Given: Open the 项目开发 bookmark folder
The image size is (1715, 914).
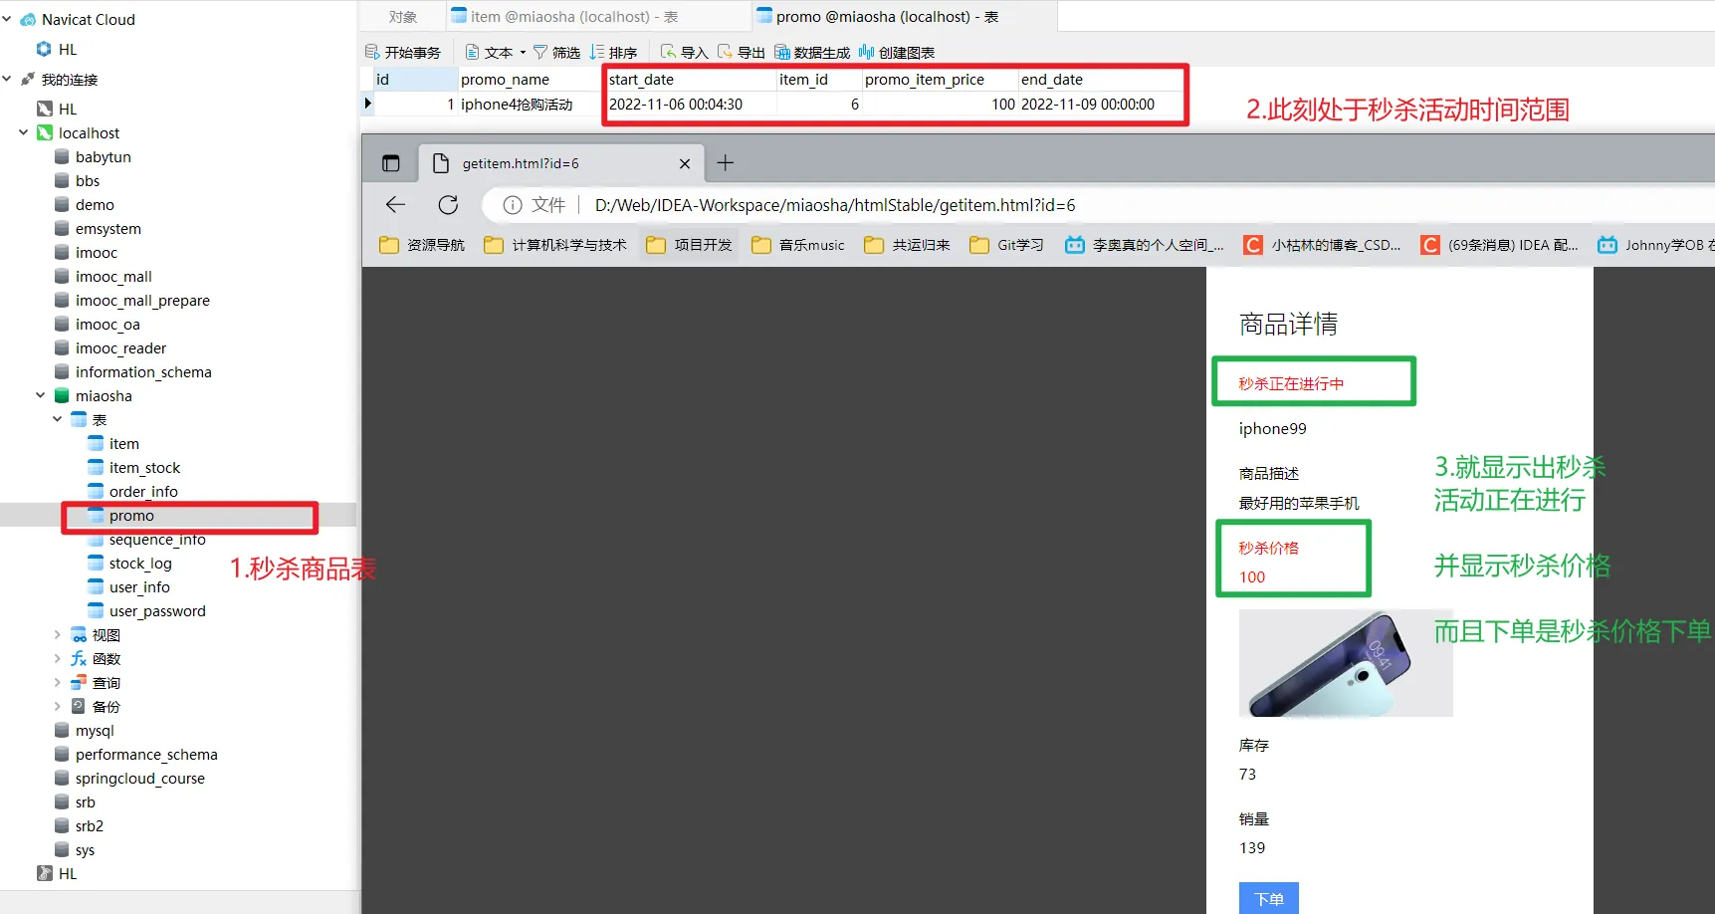Looking at the screenshot, I should pos(689,245).
